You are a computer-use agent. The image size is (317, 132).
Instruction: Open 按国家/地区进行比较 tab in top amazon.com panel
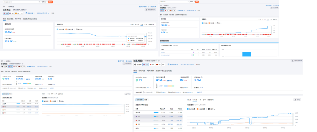[30, 19]
